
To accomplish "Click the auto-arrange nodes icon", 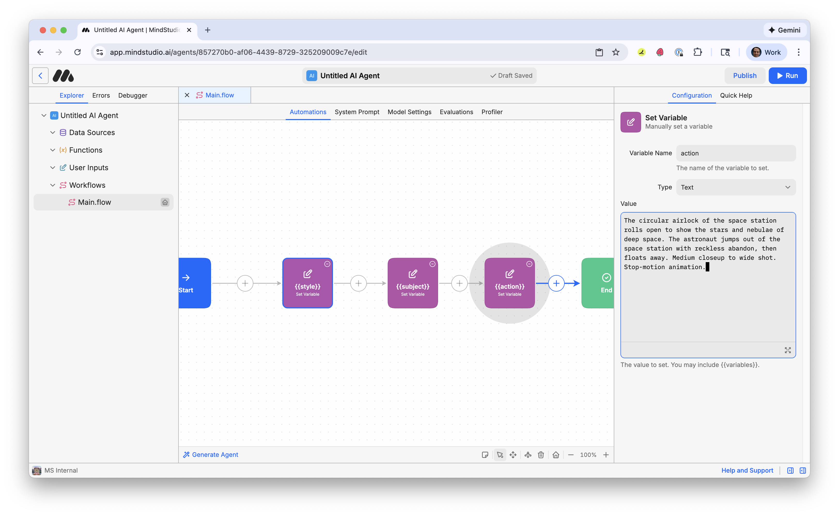I will pos(528,455).
